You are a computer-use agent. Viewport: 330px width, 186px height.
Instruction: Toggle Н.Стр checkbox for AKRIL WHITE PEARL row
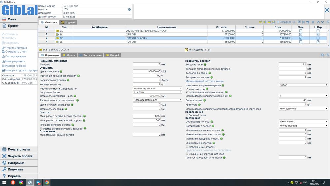318,31
